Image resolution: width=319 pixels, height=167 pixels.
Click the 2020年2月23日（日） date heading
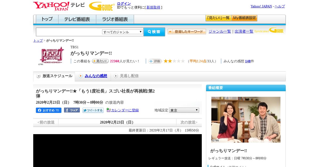tap(117, 122)
